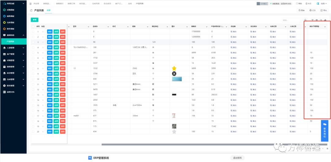The height and width of the screenshot is (162, 331).
Task: Click the globe 中文 language icon
Action: pyautogui.click(x=308, y=4)
